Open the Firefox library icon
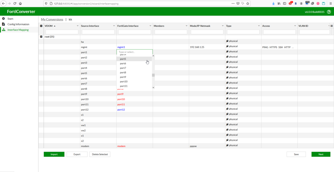 [279, 3]
